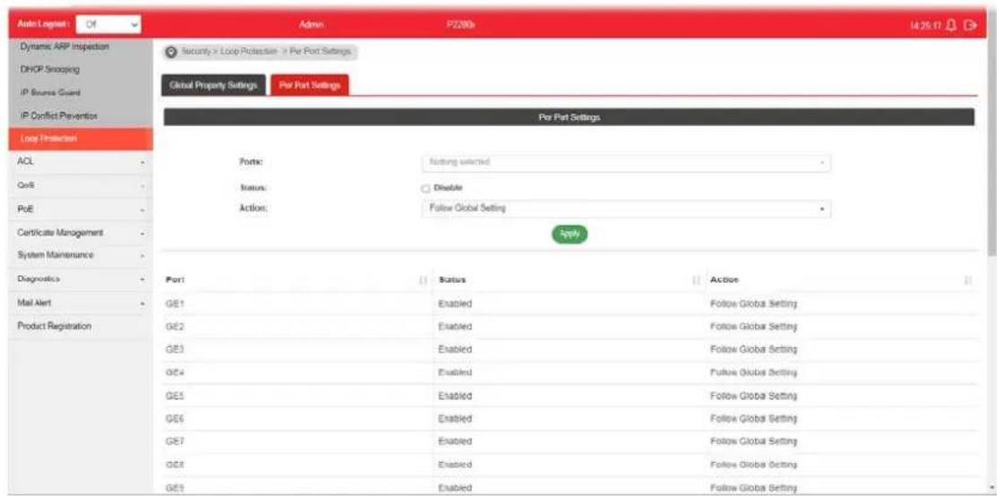The height and width of the screenshot is (496, 997).
Task: Click the green Apply button
Action: tap(569, 234)
